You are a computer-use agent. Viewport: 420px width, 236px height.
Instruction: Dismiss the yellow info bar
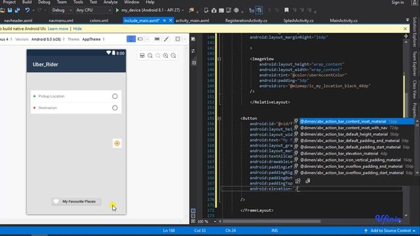(405, 29)
